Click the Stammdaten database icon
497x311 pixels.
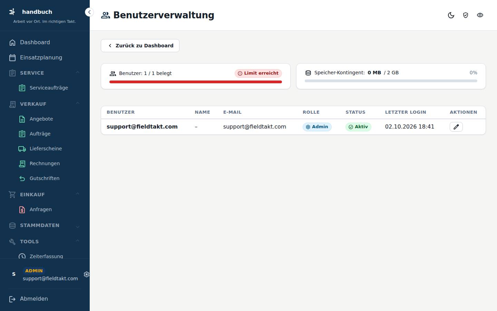(12, 226)
